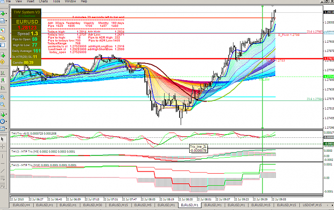
Task: Click the Daily Average 161 row
Action: (x=26, y=51)
